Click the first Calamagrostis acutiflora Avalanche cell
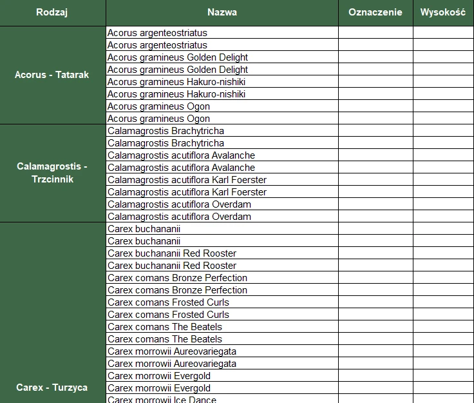 (x=222, y=155)
